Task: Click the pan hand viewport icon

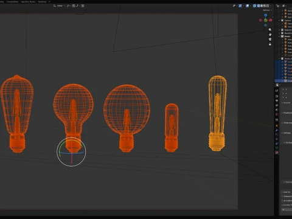Action: point(270,35)
